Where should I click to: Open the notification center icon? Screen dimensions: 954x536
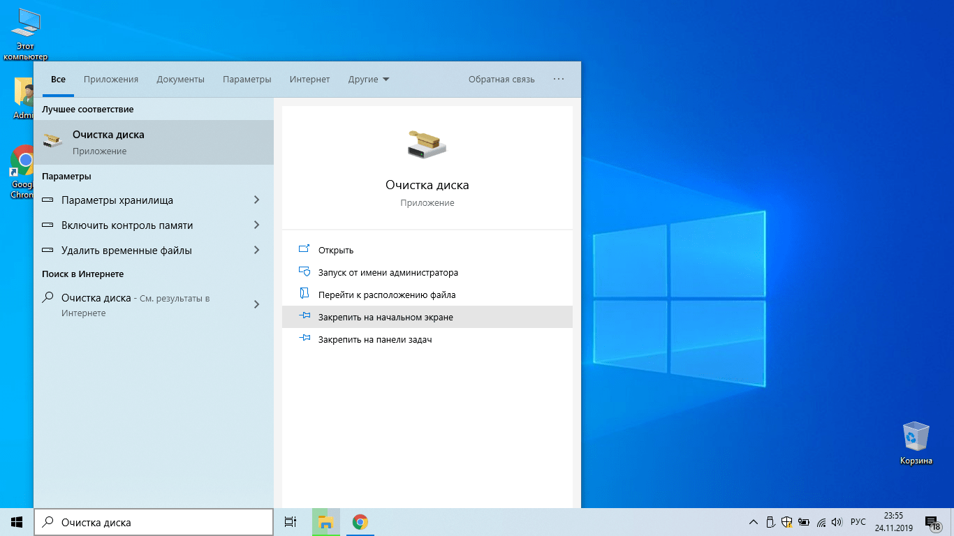(x=932, y=522)
